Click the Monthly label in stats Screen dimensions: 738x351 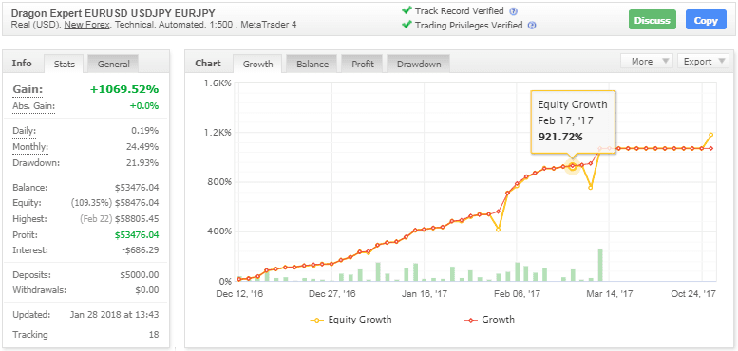pyautogui.click(x=30, y=147)
